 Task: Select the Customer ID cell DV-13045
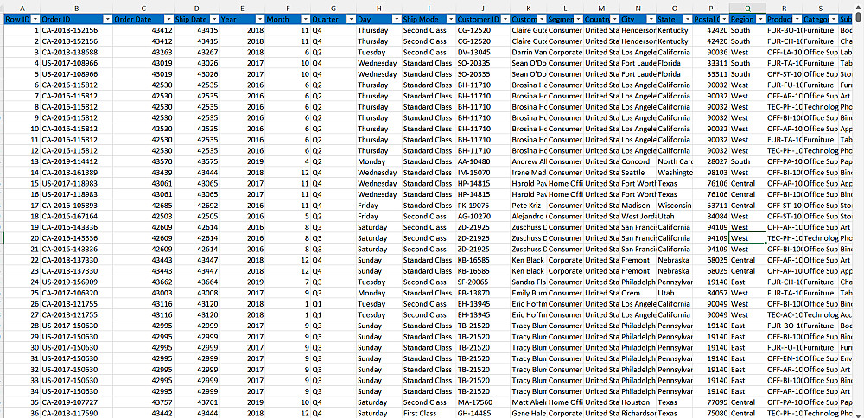coord(482,52)
